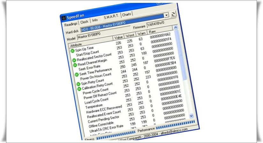The height and width of the screenshot is (143, 263).
Task: Select the Calibration Retry Count attribute
Action: pyautogui.click(x=97, y=86)
